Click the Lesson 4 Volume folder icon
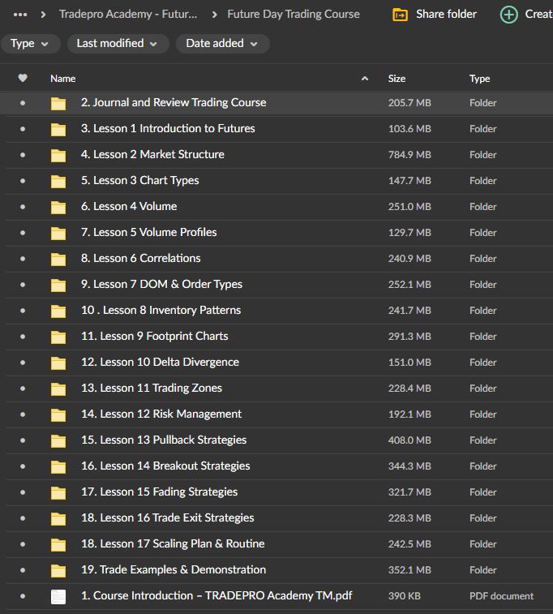 [x=58, y=207]
